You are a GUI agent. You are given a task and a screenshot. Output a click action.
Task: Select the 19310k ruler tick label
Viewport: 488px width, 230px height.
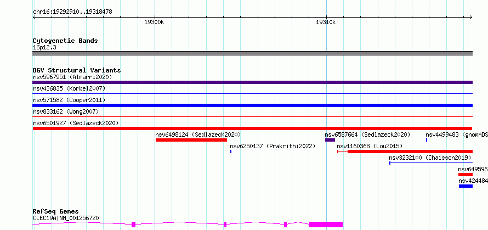coord(326,22)
